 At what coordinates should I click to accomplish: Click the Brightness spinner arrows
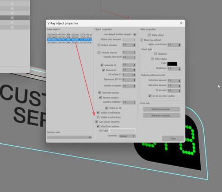[x=179, y=69]
